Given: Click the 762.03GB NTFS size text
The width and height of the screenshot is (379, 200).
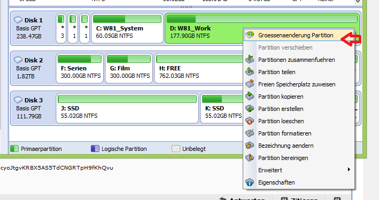Looking at the screenshot, I should 179,76.
